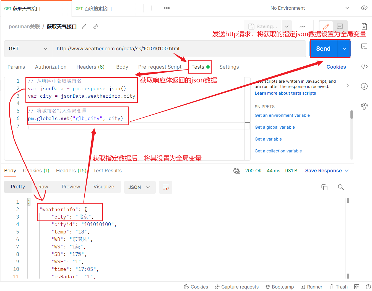This screenshot has width=372, height=291.
Task: Open Documentation icon in right sidebar
Action: click(364, 27)
